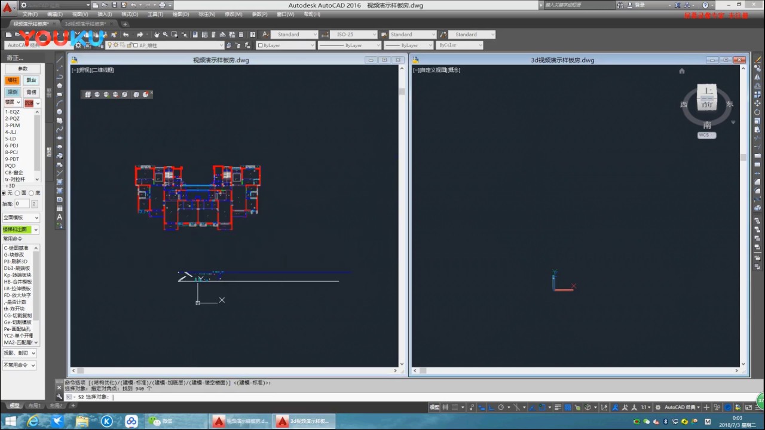Click the 背楞 button
This screenshot has width=765, height=430.
click(31, 92)
